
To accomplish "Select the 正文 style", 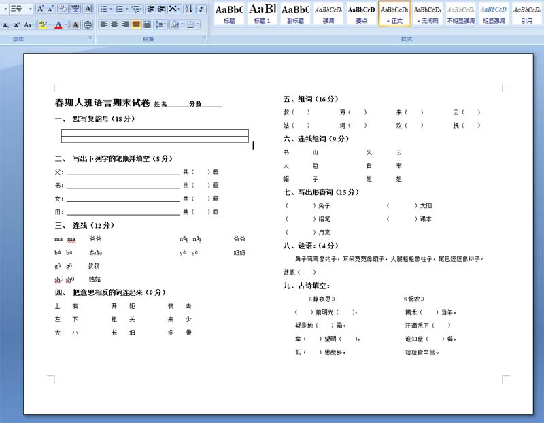I will (x=394, y=13).
